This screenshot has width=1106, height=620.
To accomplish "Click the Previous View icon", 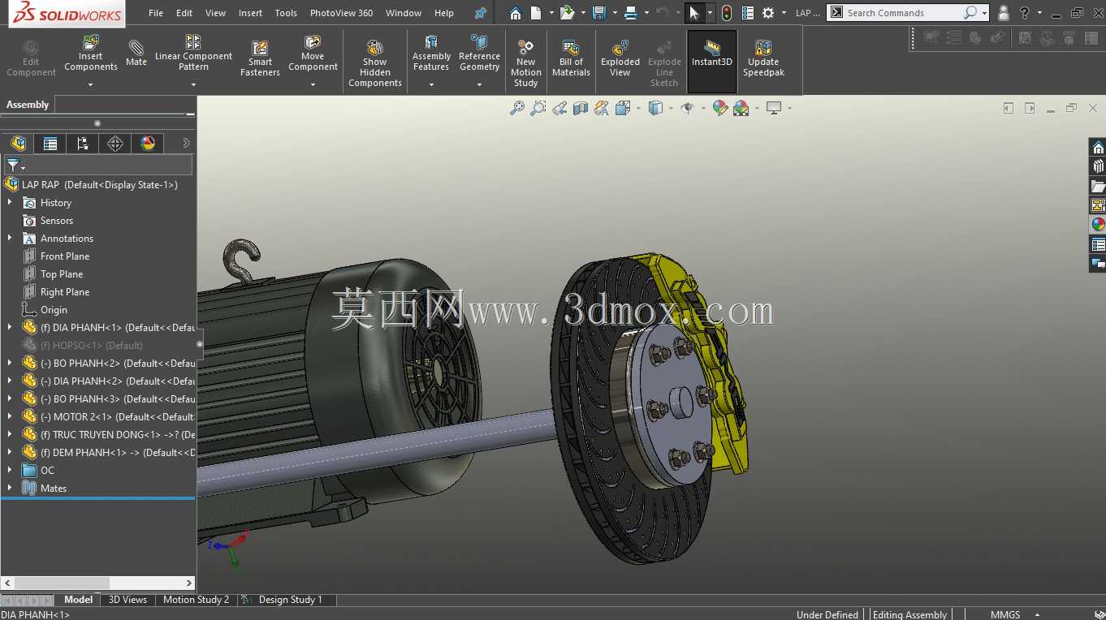I will pos(559,108).
